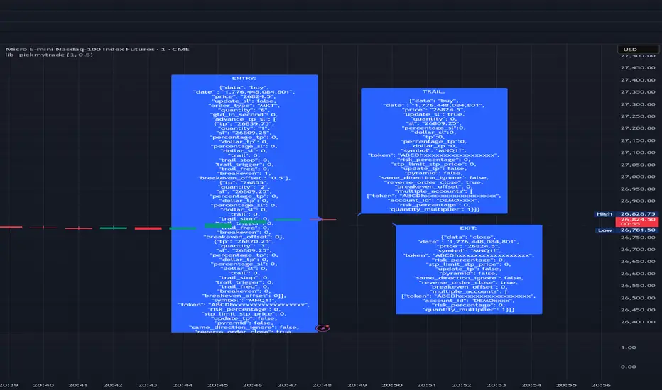Click the 27,300.00 price scale value
662x390 pixels.
point(638,104)
